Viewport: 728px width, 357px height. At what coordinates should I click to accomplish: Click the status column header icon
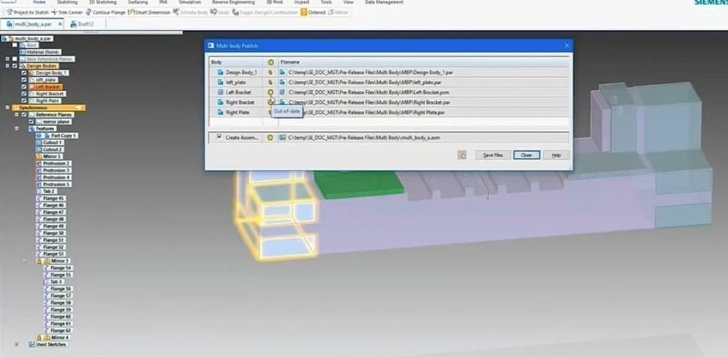[x=271, y=61]
